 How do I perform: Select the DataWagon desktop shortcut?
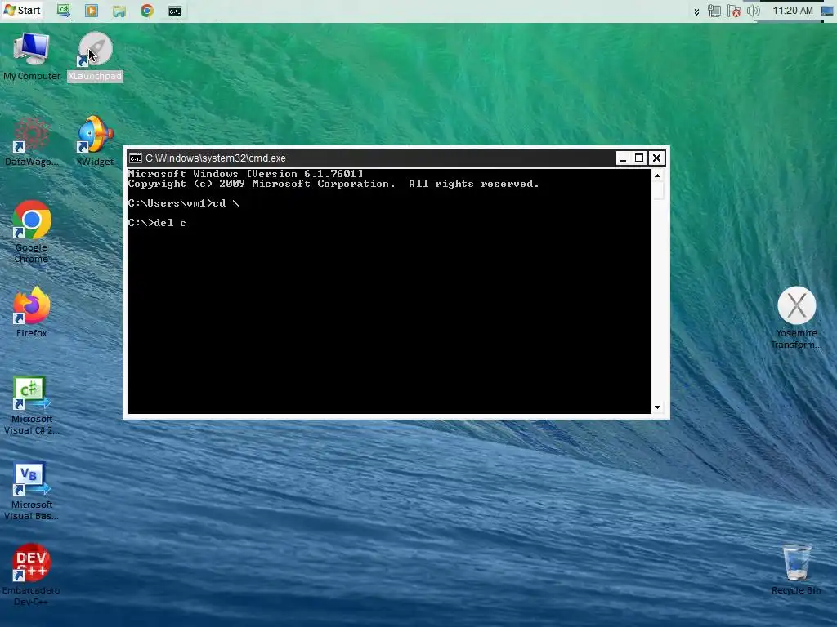pos(32,142)
